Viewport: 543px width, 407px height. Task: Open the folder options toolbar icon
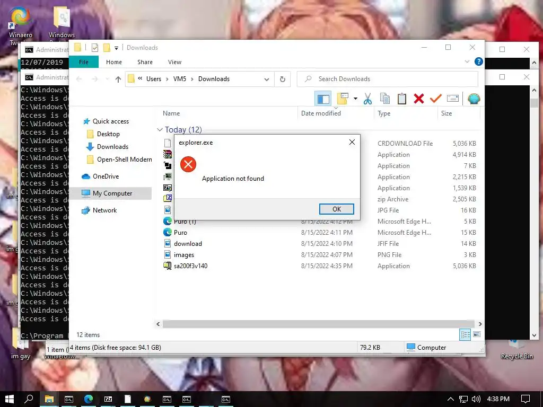(343, 99)
